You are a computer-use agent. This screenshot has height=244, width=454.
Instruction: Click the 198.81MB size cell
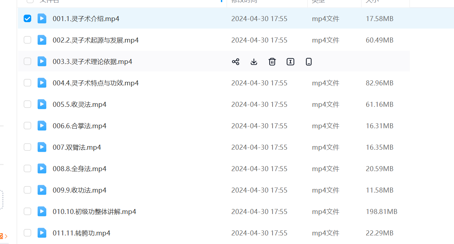coord(381,211)
